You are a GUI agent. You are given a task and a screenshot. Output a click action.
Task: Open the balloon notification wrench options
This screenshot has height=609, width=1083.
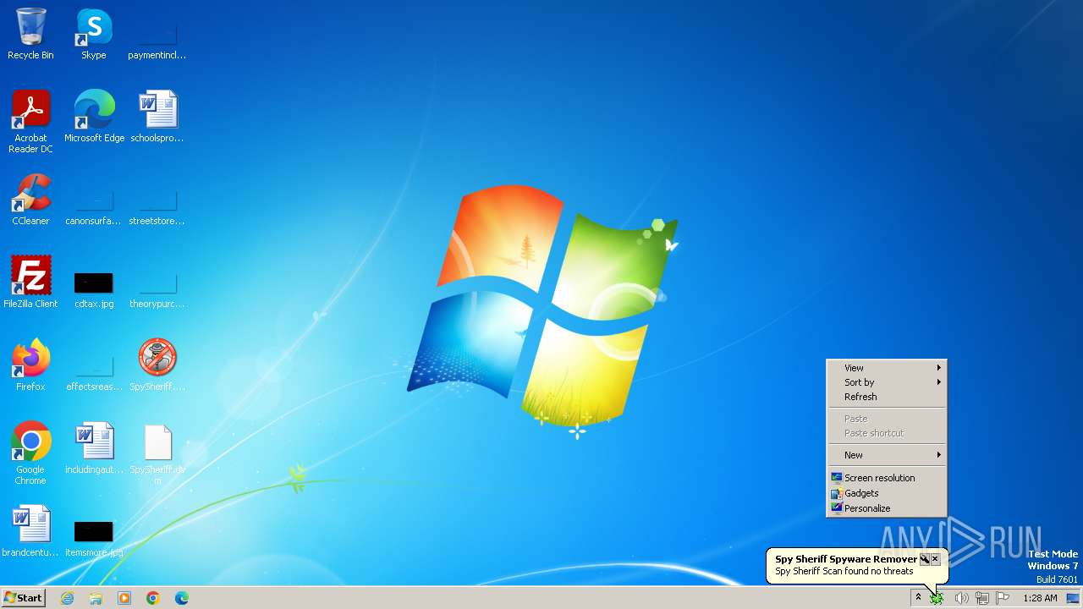[x=925, y=559]
